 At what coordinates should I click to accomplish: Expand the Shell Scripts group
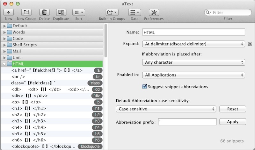tap(4, 45)
